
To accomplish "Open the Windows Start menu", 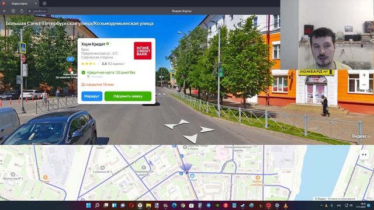I will tap(88, 205).
